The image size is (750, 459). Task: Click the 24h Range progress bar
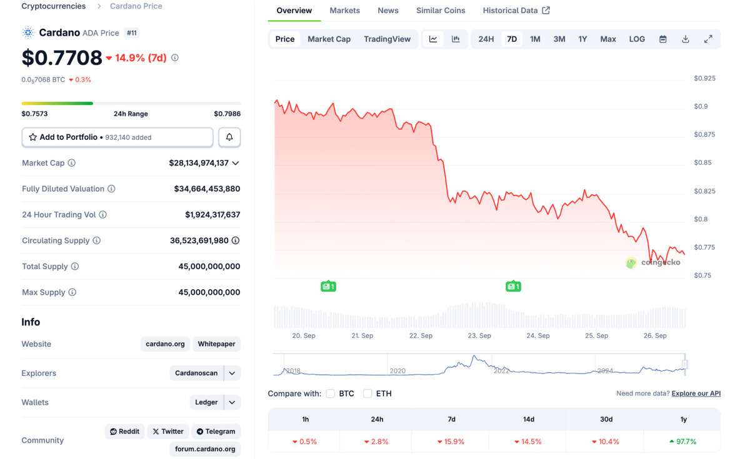point(131,103)
